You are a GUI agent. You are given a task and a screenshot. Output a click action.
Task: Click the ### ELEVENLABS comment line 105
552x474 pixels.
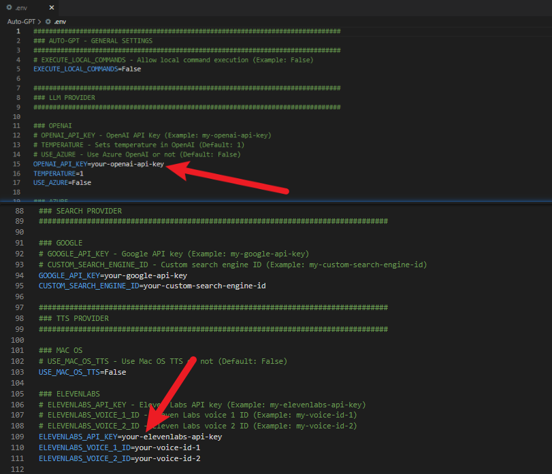pos(69,394)
